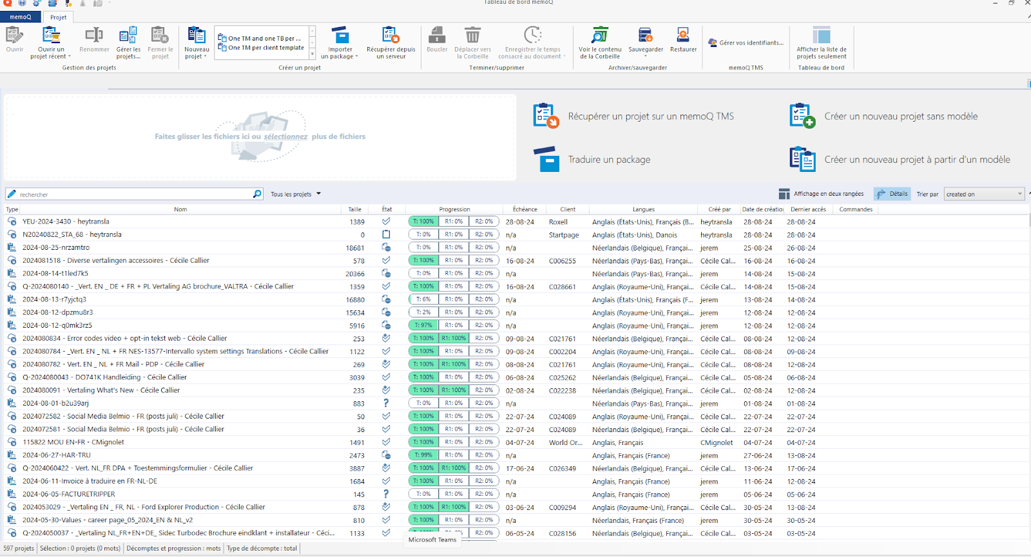Select the Projet ribbon tab
Image resolution: width=1031 pixels, height=557 pixels.
(59, 17)
